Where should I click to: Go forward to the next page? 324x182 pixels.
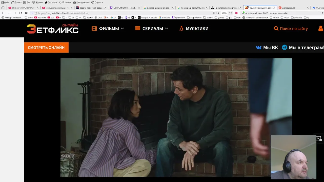pos(15,13)
